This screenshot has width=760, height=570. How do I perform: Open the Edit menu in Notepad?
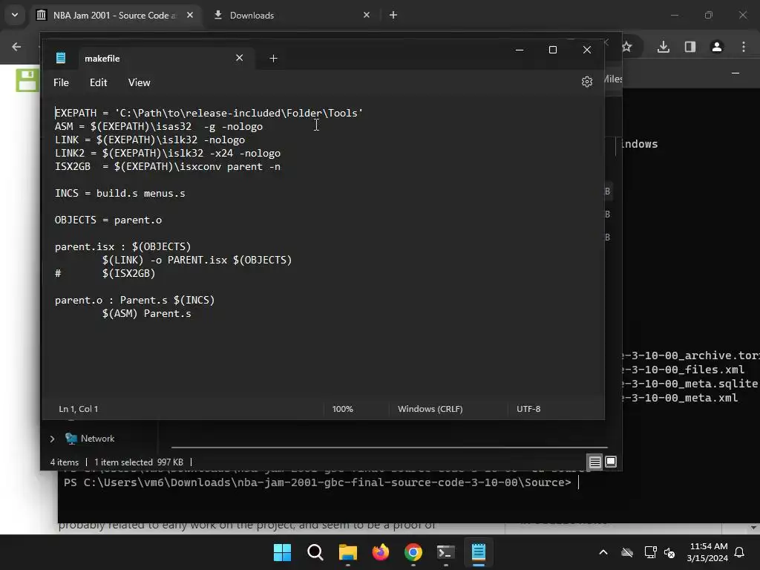(99, 83)
